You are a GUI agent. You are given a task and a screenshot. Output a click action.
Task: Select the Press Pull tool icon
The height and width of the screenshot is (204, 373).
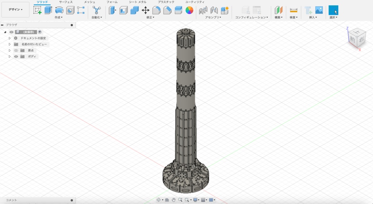pyautogui.click(x=113, y=10)
